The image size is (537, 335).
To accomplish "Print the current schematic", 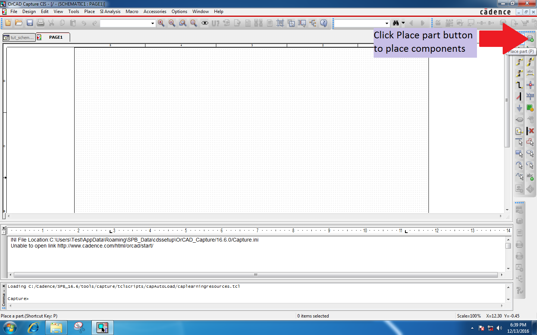I will click(x=40, y=23).
